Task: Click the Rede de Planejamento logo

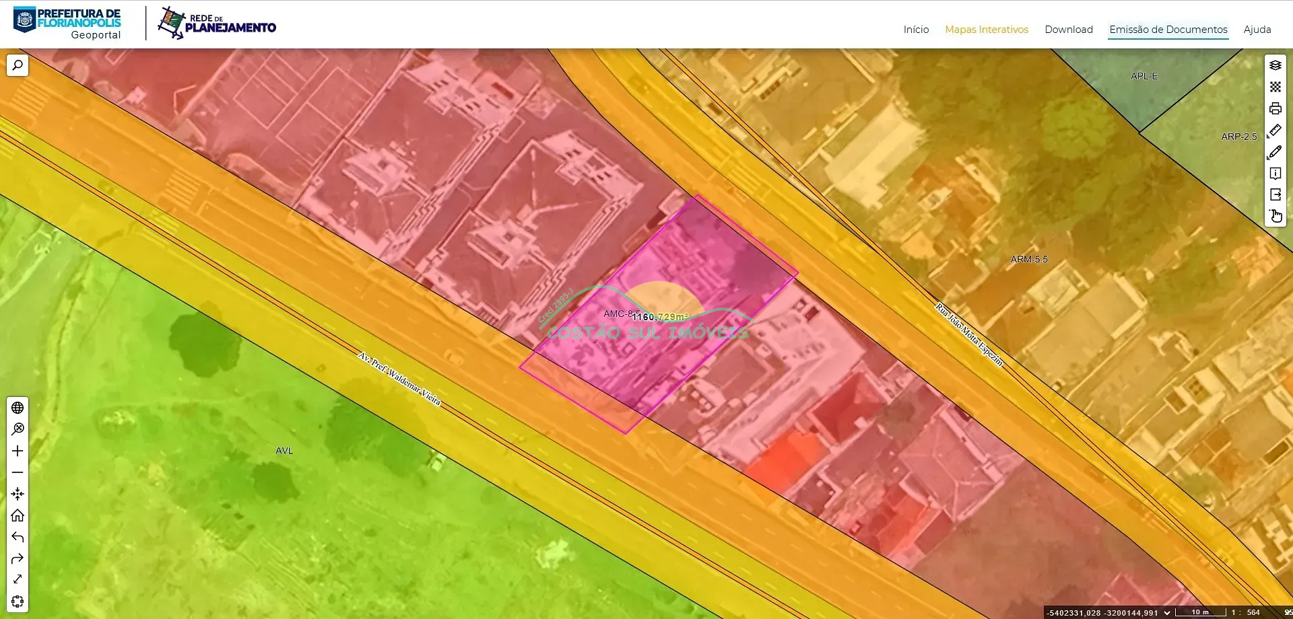Action: pyautogui.click(x=217, y=23)
